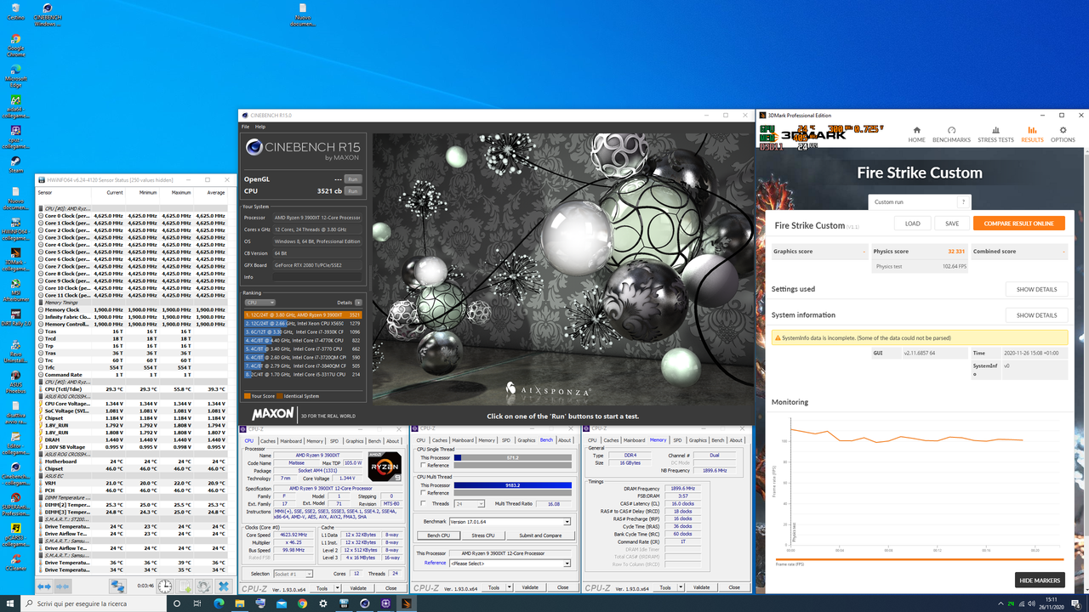Viewport: 1089px width, 612px height.
Task: Click COMPARE RESULT ONLINE in 3DMark
Action: (1018, 223)
